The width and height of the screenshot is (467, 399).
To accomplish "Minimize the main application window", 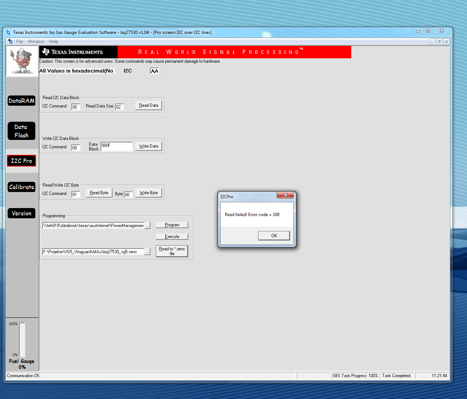I will [x=418, y=31].
